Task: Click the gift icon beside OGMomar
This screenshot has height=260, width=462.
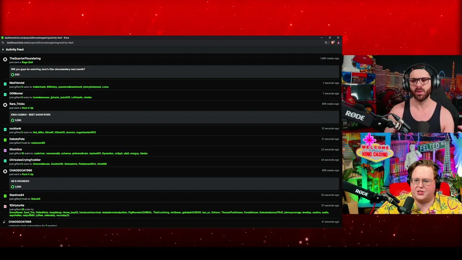Action: point(5,94)
